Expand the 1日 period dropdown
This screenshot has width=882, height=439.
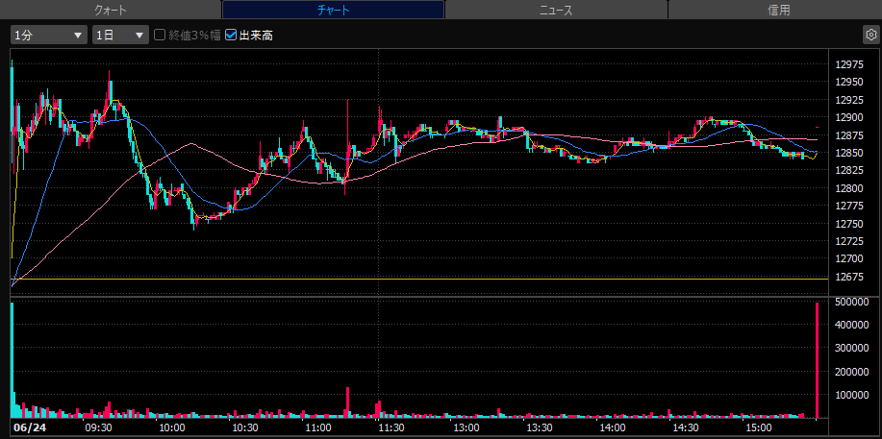[x=120, y=35]
